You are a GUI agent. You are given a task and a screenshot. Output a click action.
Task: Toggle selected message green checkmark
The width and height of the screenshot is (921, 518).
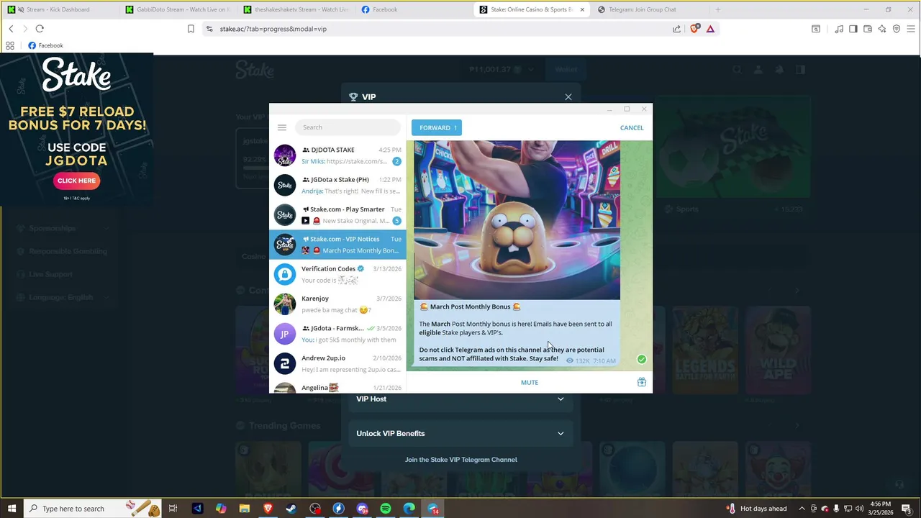tap(641, 359)
